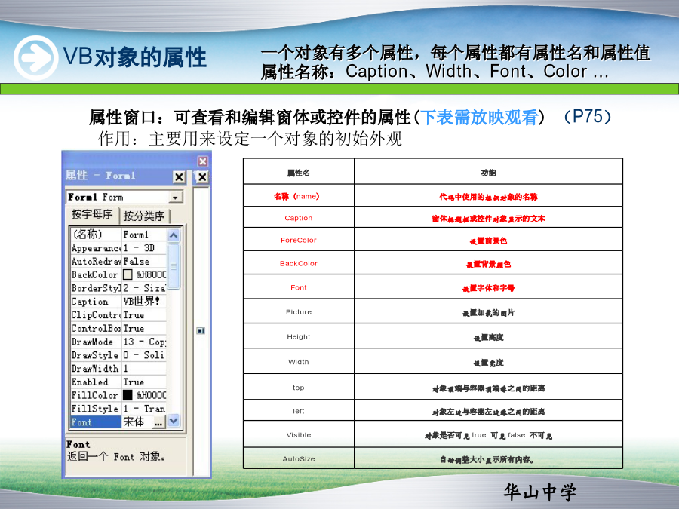
Task: Click the up arrow of the property list scrollbar
Action: pos(174,235)
